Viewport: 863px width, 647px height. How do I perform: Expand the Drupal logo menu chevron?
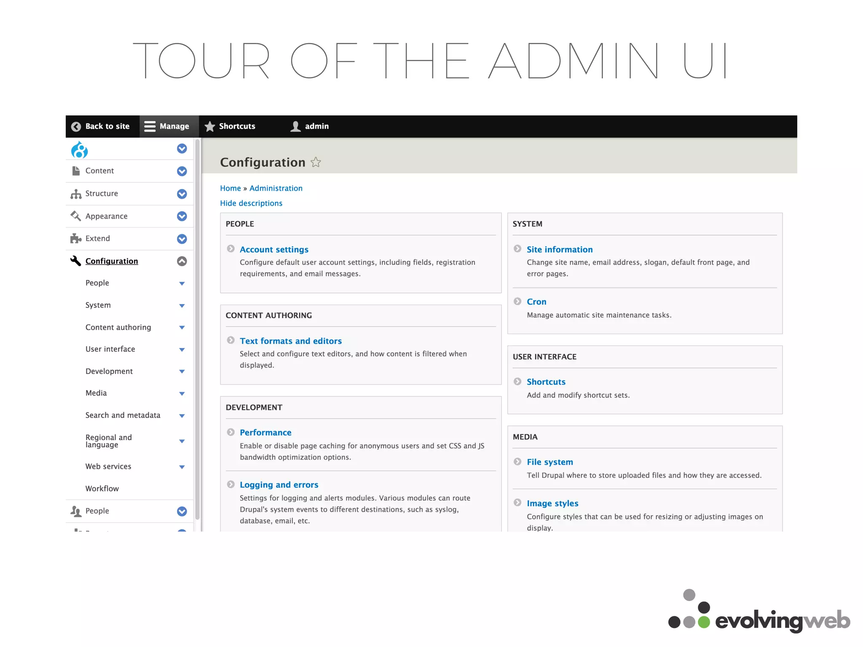[x=182, y=149]
